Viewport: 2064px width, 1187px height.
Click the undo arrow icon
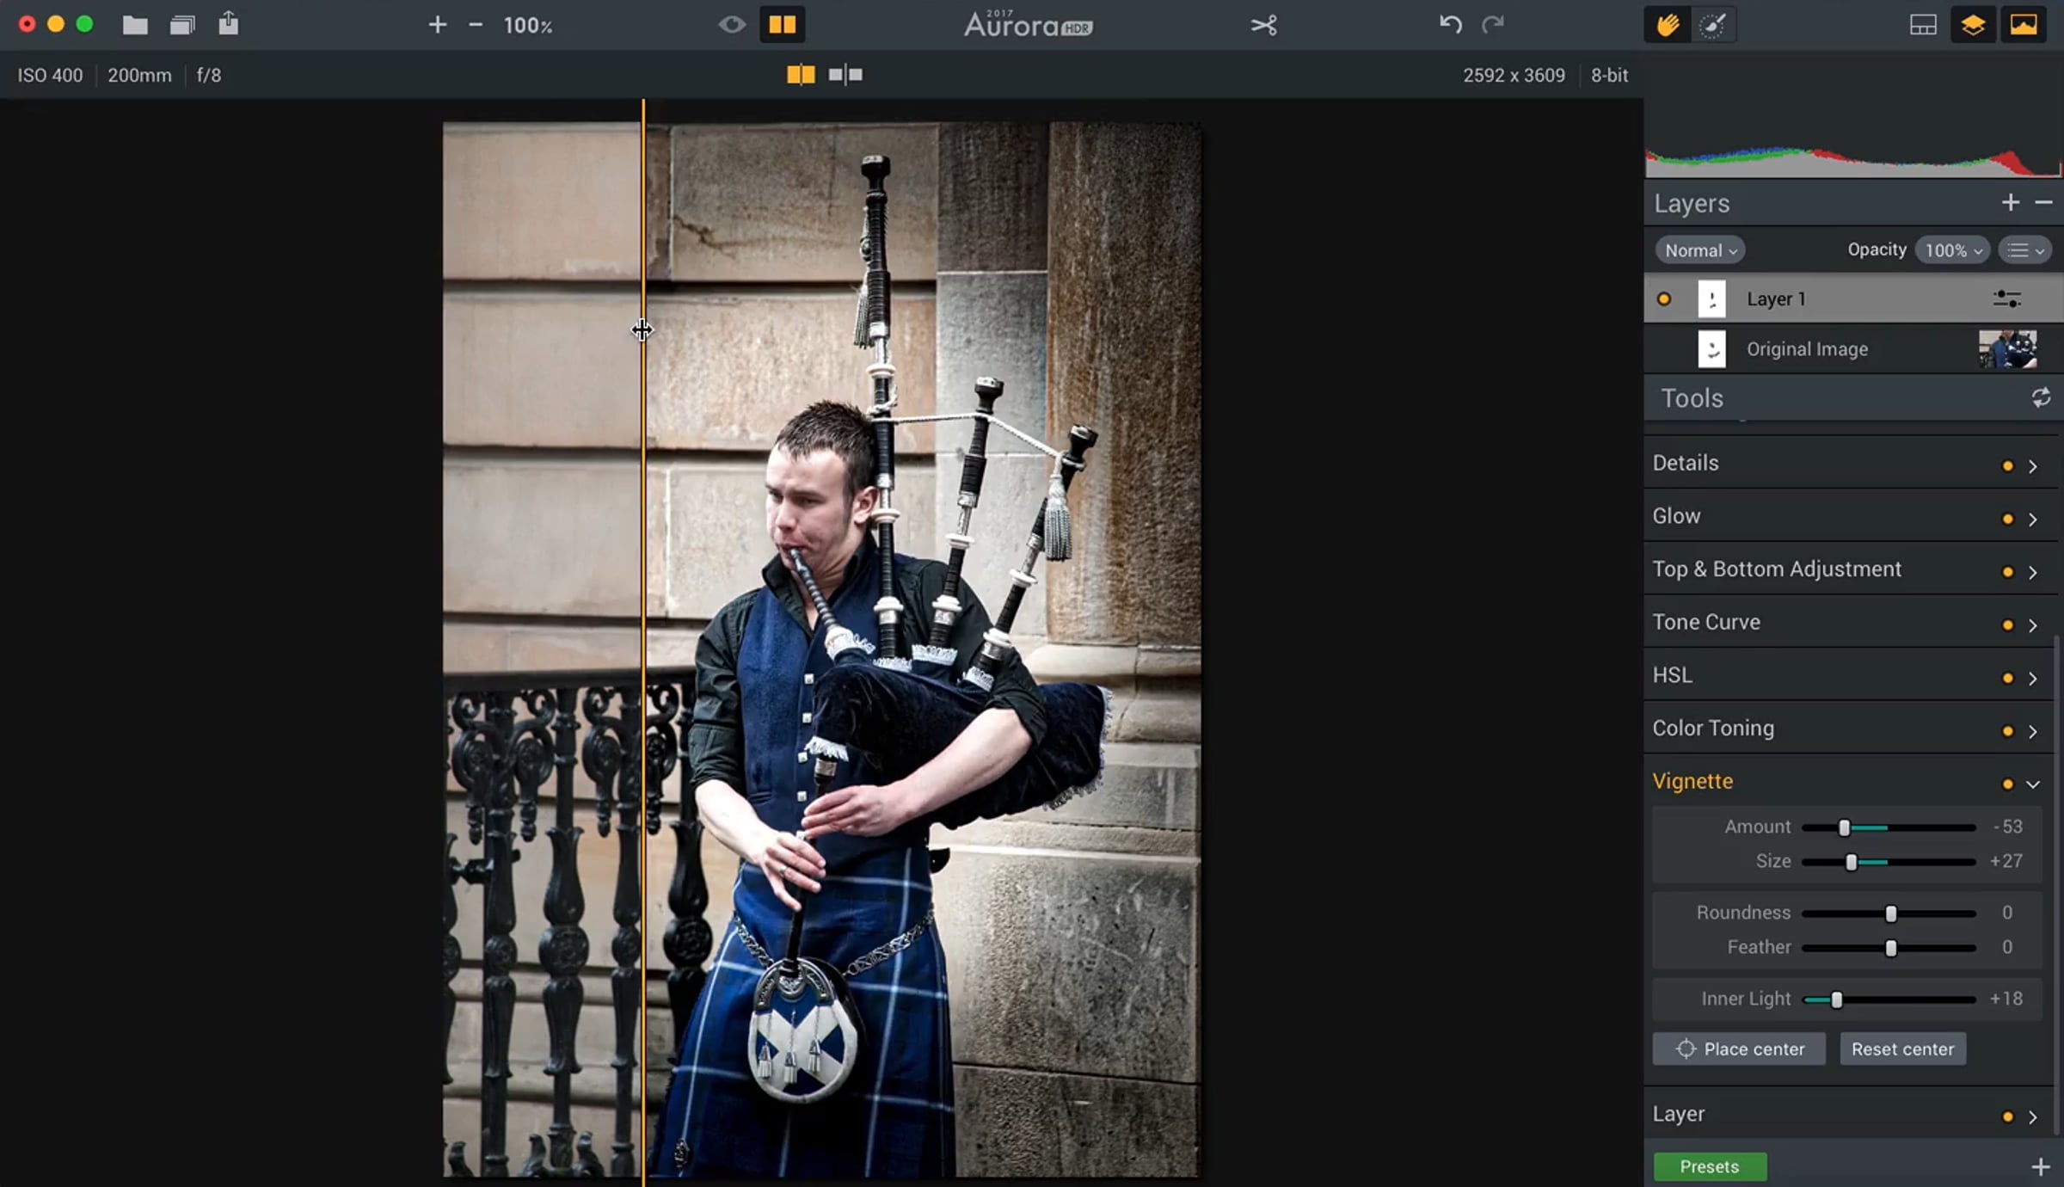click(x=1450, y=24)
